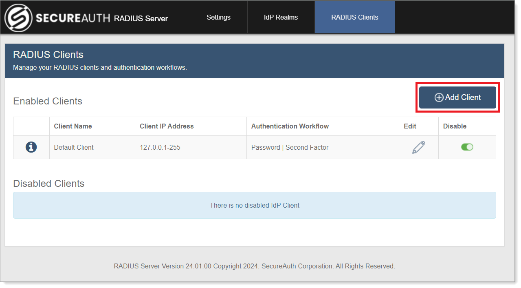Open the IdP Realms tab

pyautogui.click(x=281, y=17)
